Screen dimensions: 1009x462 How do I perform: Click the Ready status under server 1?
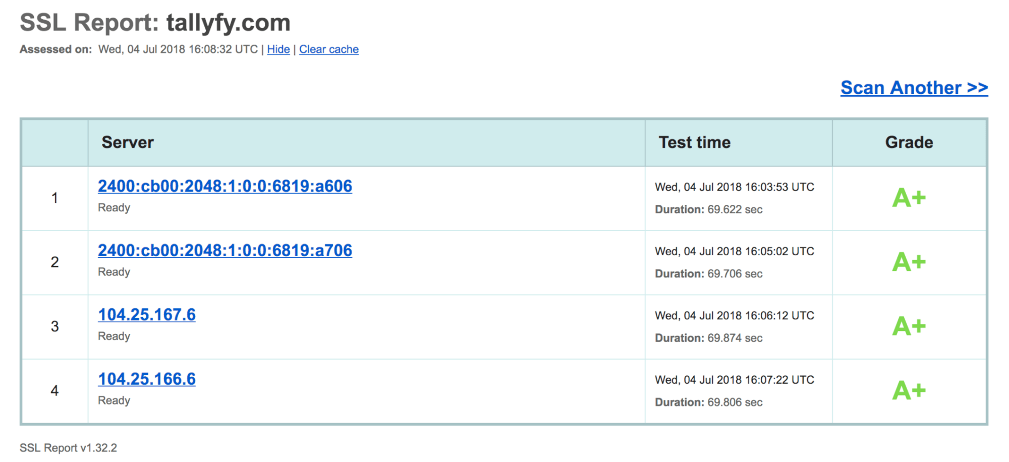tap(114, 207)
